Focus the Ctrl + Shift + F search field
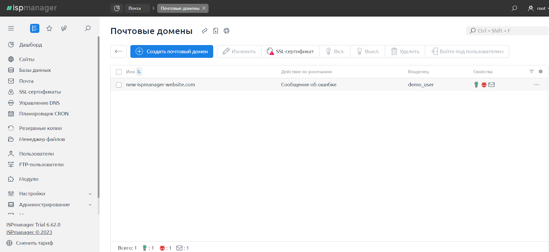This screenshot has height=252, width=549. point(507,31)
